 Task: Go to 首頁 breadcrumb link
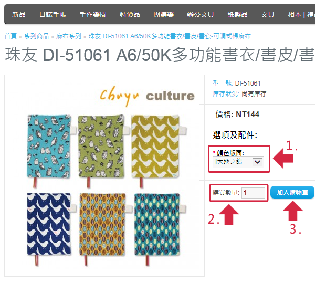coord(10,36)
